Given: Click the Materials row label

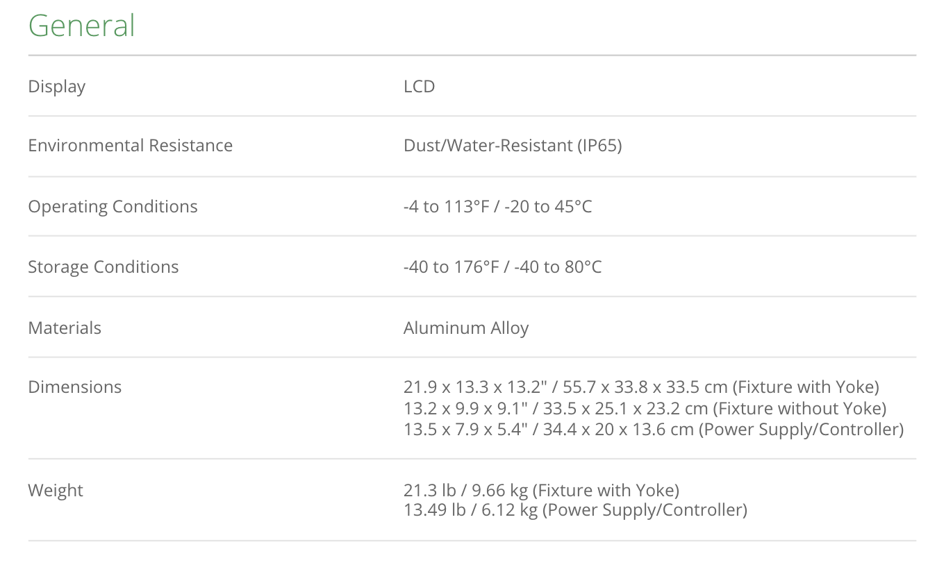Looking at the screenshot, I should click(x=65, y=328).
